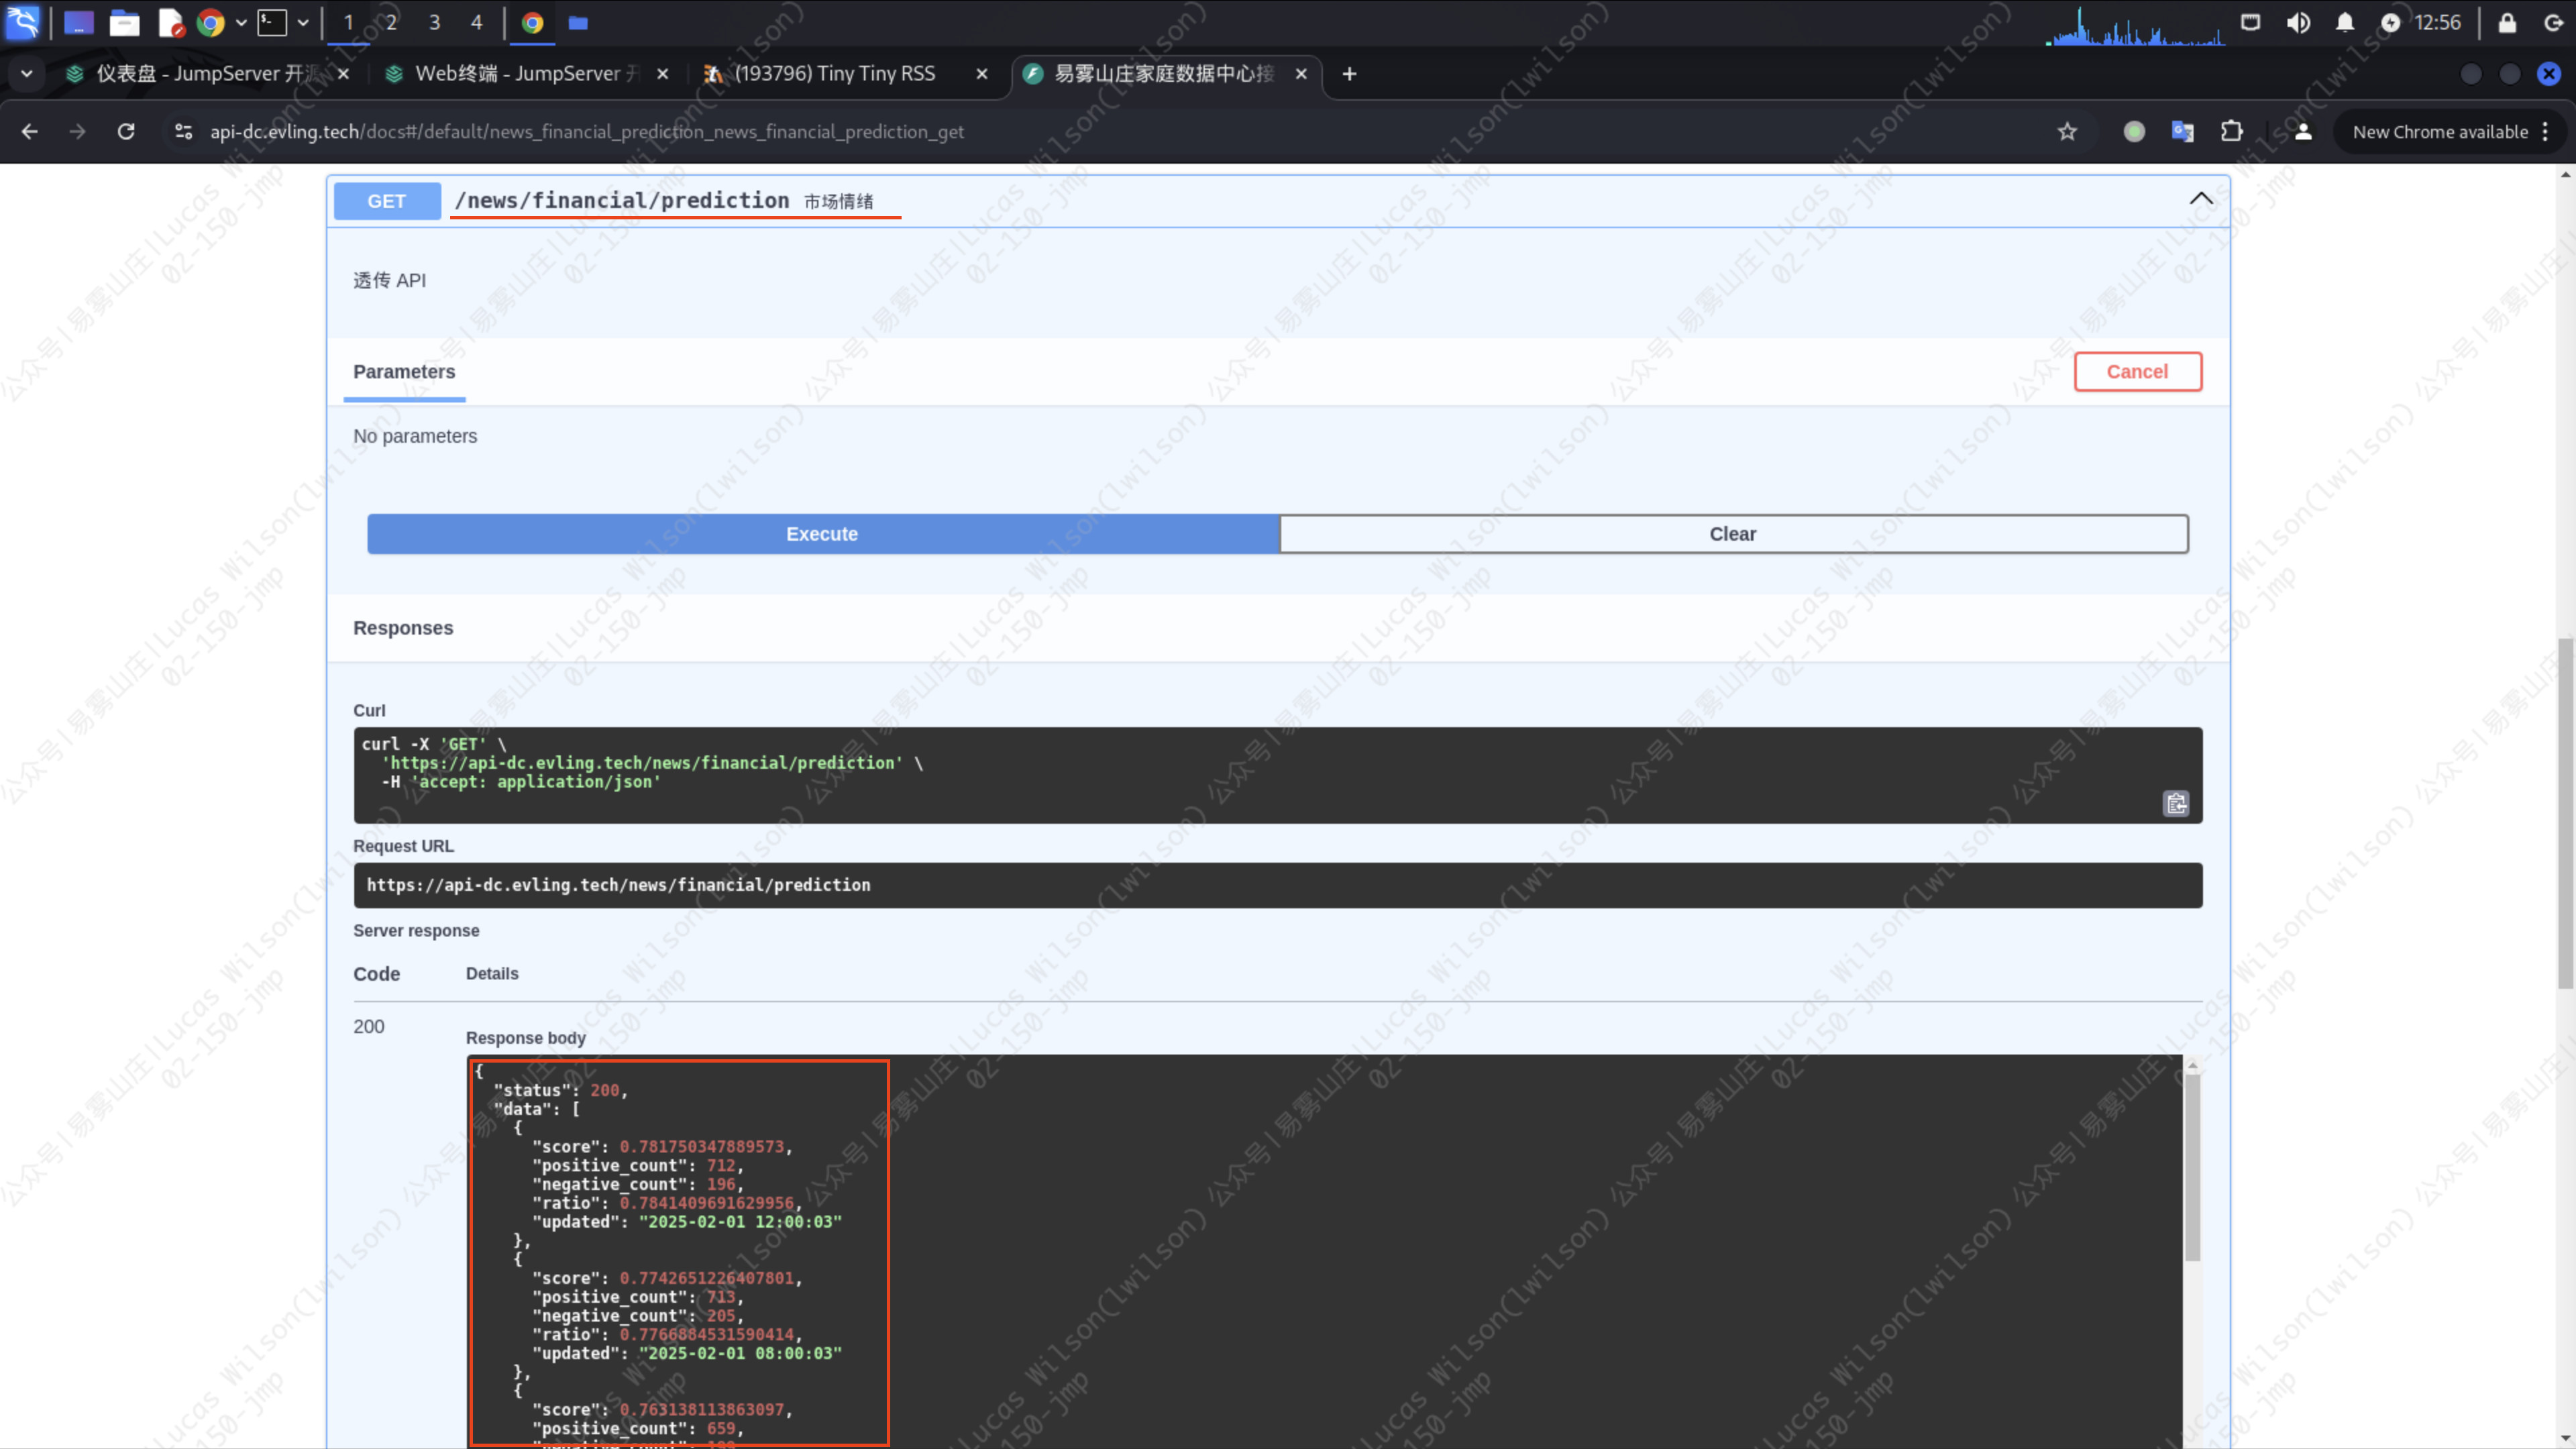
Task: Launch the file manager from the panel
Action: [124, 22]
